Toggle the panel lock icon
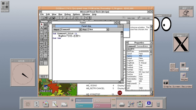196x110 pixels. [72, 100]
